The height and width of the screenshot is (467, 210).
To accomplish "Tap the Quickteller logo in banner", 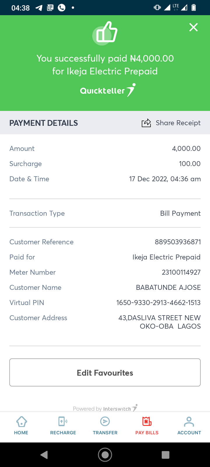I will 107,90.
